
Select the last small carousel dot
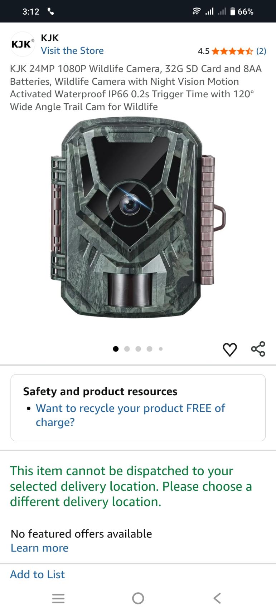pyautogui.click(x=161, y=349)
